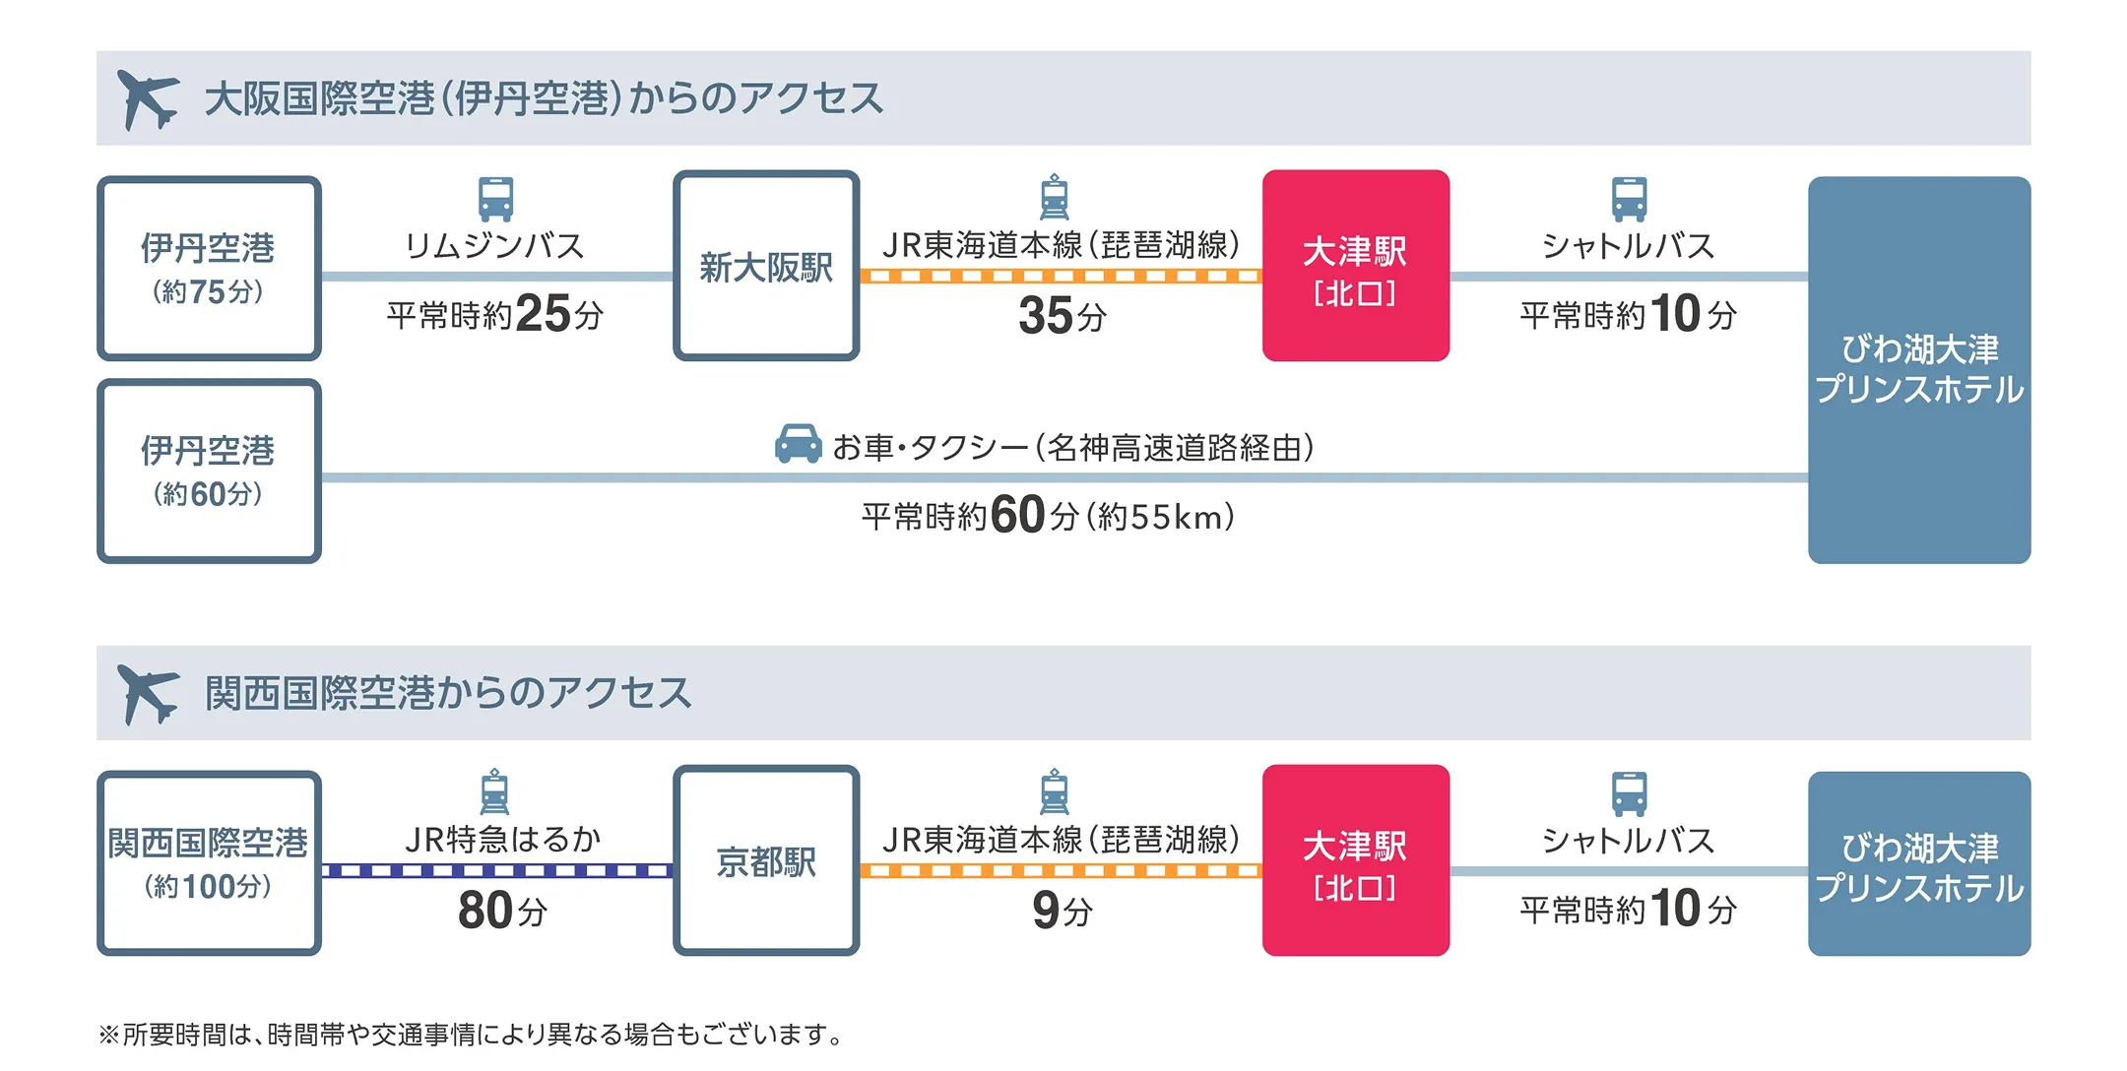Click the 所要時間 footnote text at the bottom
This screenshot has width=2127, height=1071.
tap(471, 1035)
